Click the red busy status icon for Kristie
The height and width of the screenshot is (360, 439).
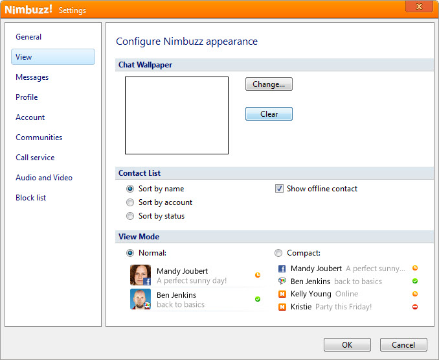pos(415,307)
